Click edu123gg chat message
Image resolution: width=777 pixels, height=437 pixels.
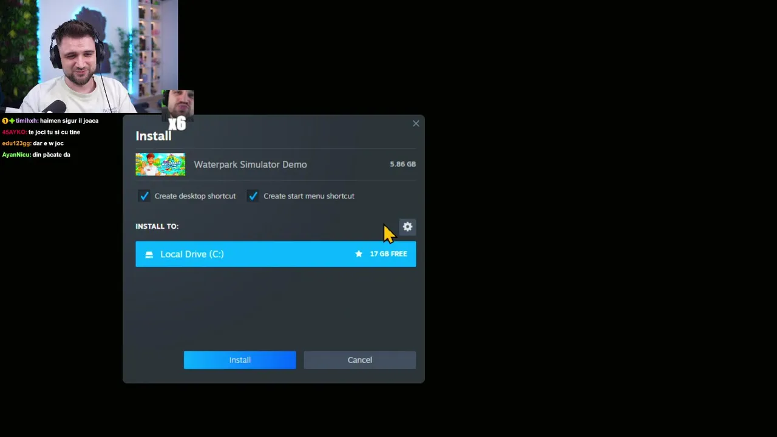pyautogui.click(x=33, y=143)
